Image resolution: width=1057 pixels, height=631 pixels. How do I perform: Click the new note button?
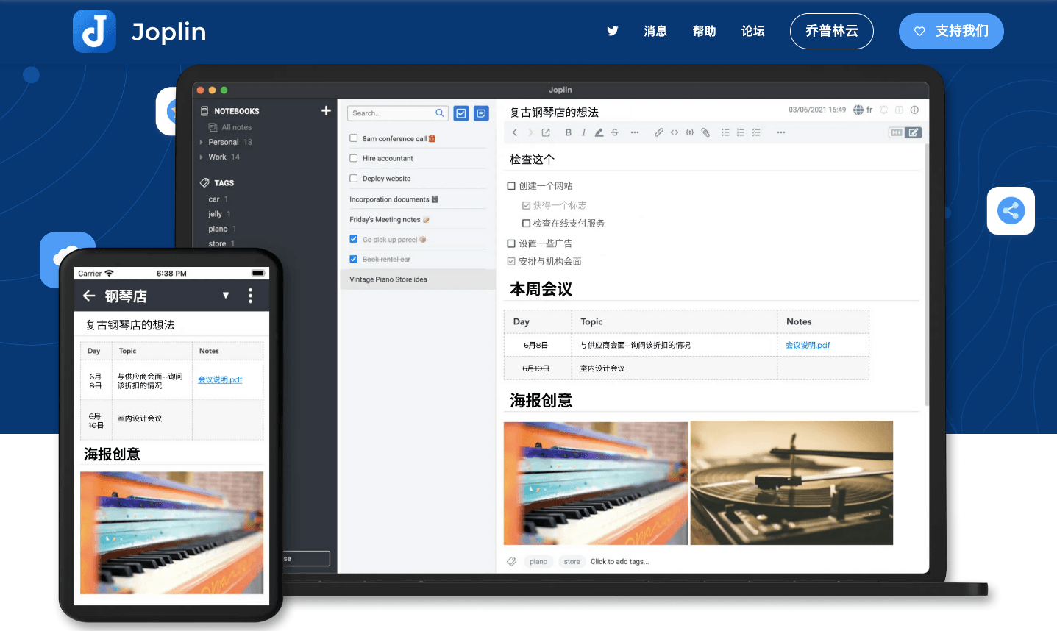coord(481,113)
